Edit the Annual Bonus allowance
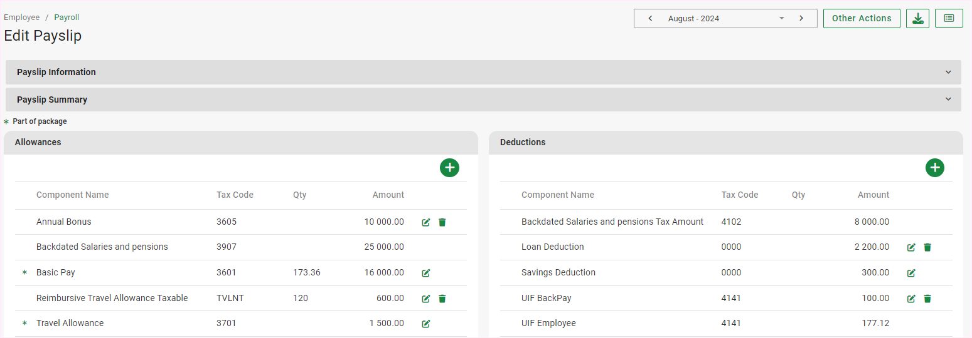Viewport: 972px width, 338px height. tap(426, 222)
